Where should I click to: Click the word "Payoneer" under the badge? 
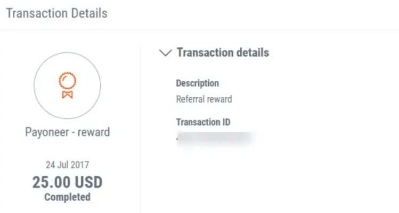coord(47,132)
